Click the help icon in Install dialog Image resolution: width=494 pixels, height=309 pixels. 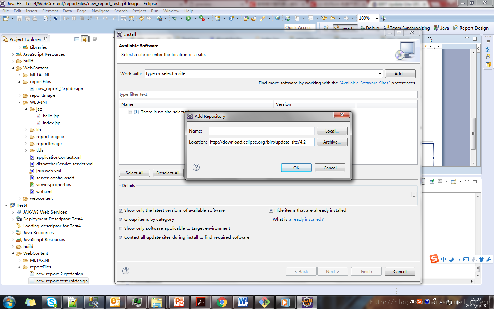126,271
